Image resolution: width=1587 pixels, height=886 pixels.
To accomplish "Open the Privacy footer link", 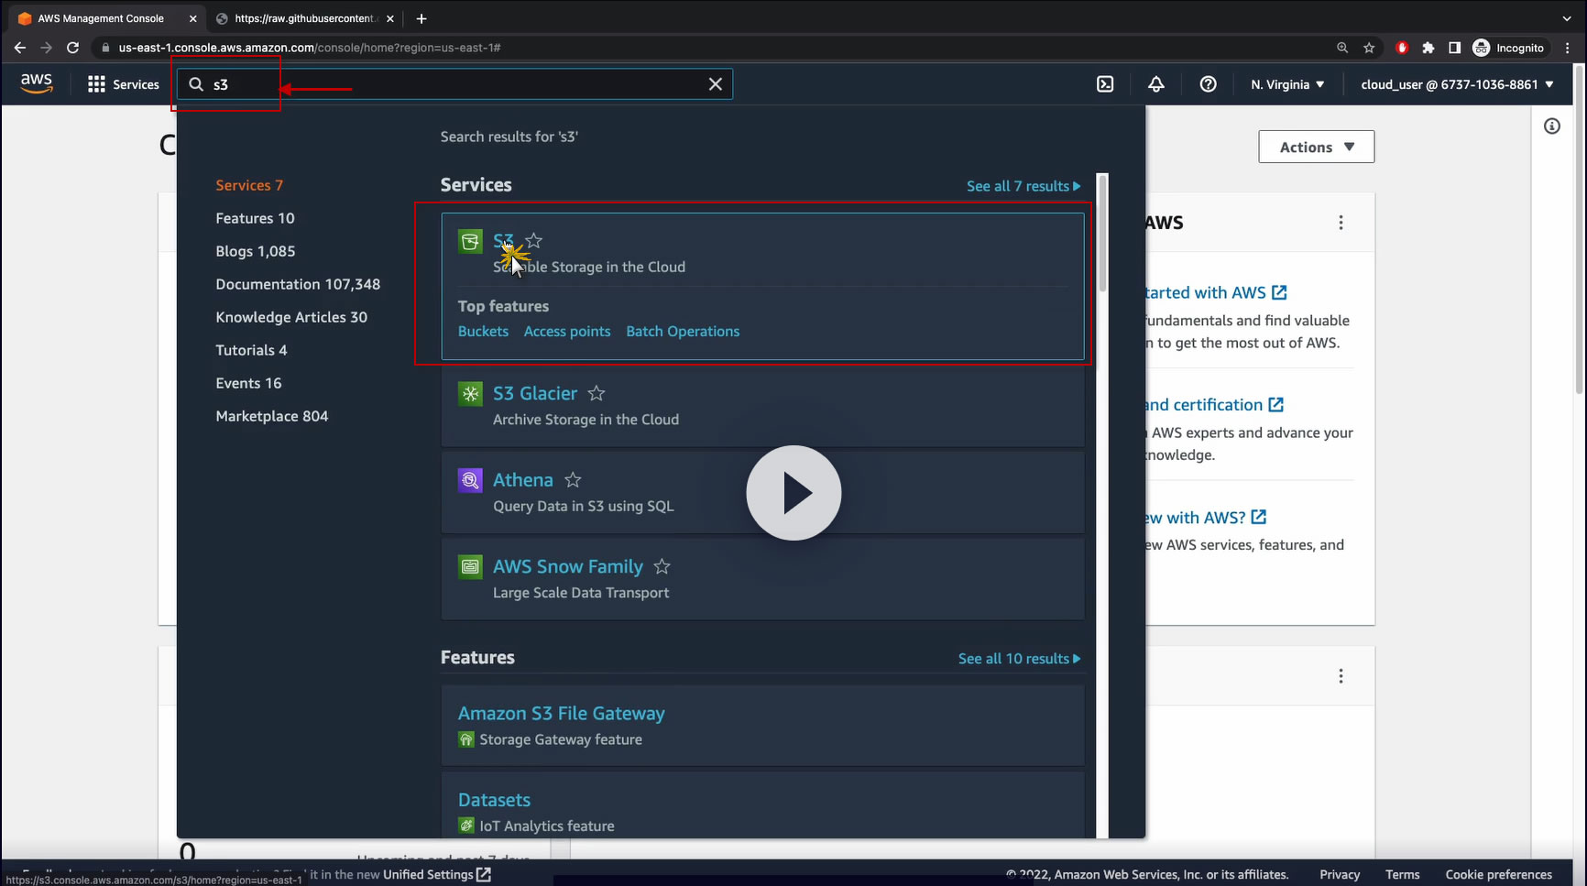I will (x=1340, y=875).
